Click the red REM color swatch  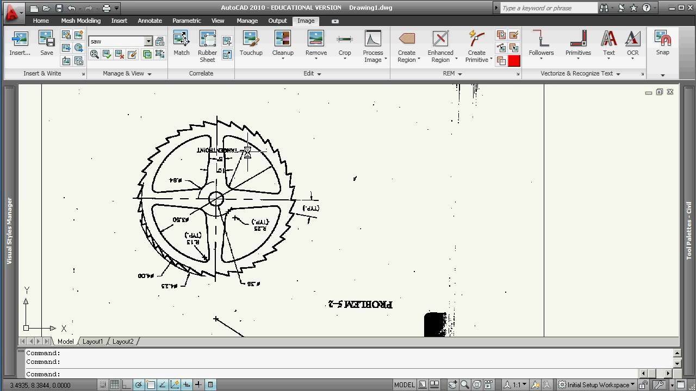click(x=513, y=60)
